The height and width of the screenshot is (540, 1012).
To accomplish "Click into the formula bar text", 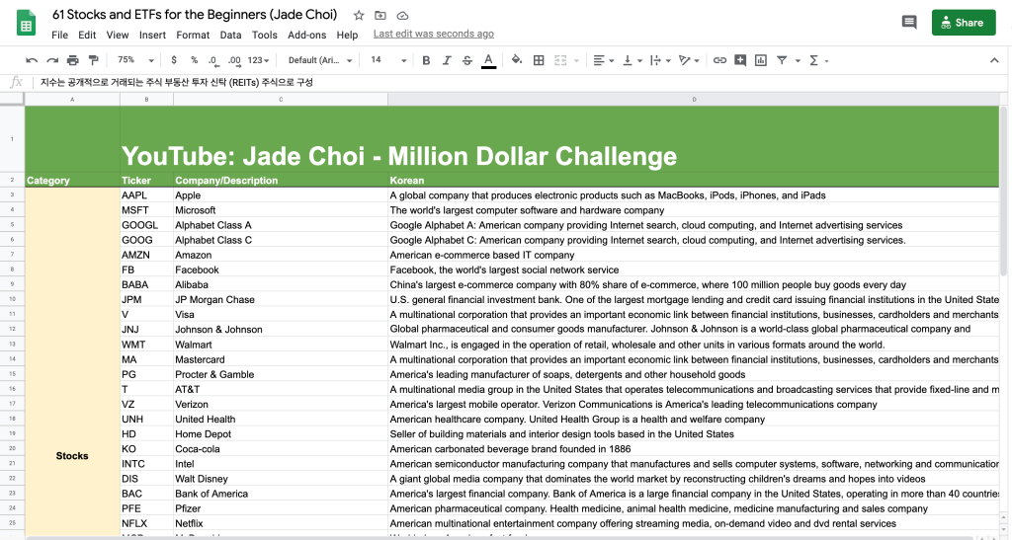I will coord(177,83).
